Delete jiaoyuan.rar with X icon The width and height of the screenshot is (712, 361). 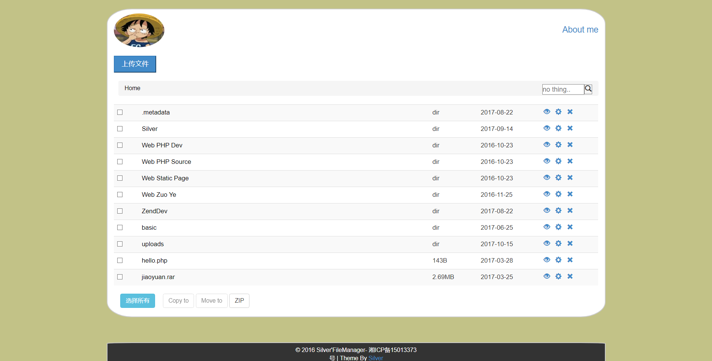(x=570, y=276)
